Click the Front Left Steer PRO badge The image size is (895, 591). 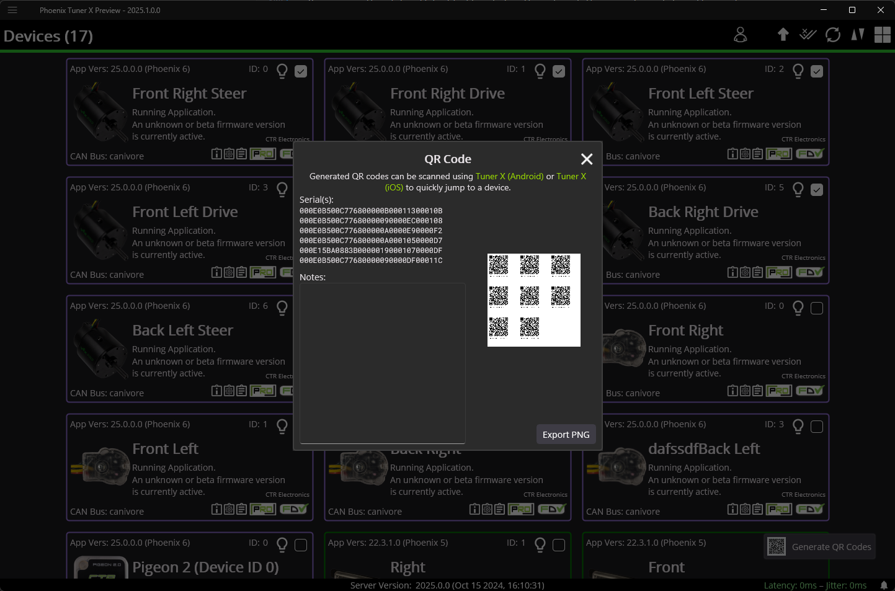click(x=779, y=154)
